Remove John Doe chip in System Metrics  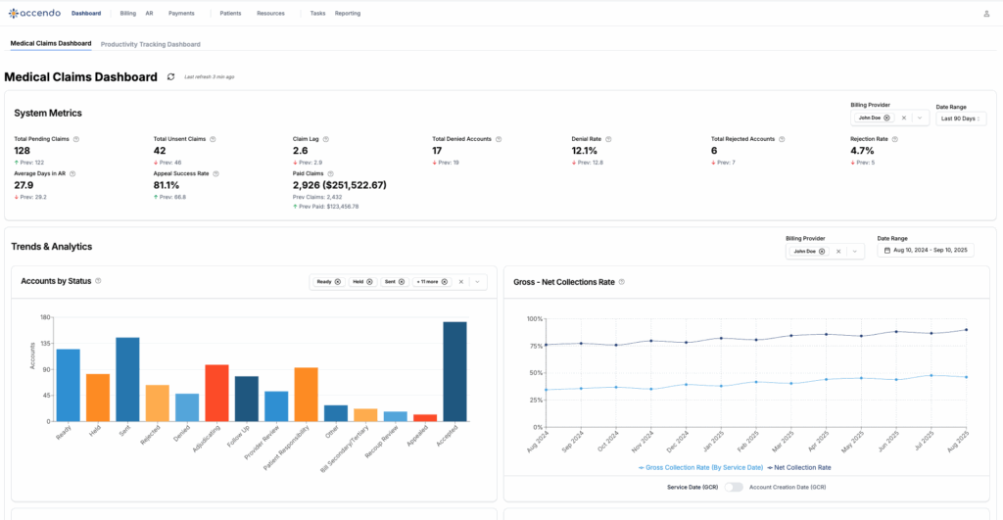(886, 118)
